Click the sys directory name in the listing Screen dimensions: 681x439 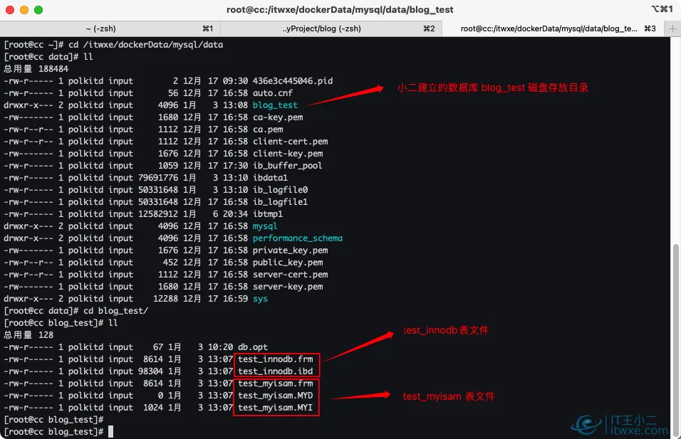click(x=259, y=299)
